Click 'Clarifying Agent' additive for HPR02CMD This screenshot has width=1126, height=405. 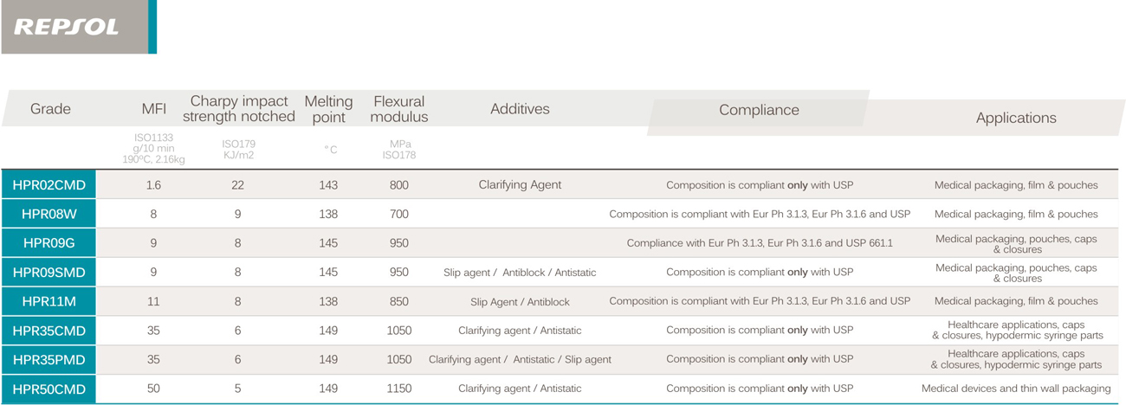tap(520, 184)
